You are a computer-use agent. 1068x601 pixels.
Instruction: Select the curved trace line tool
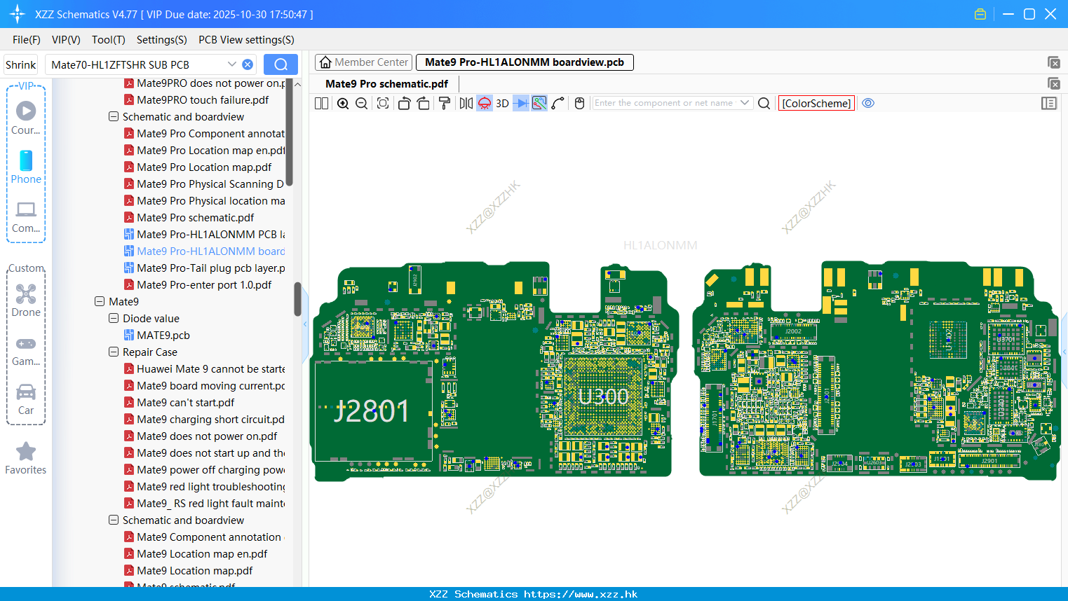click(557, 103)
